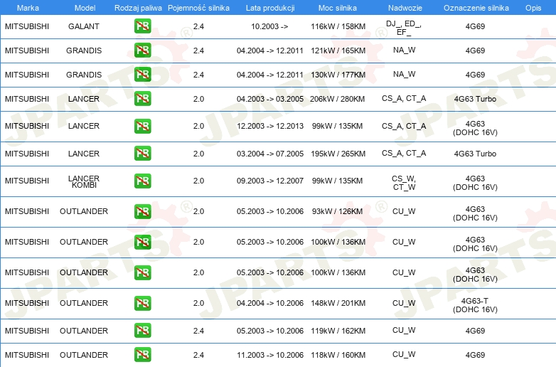This screenshot has height=367, width=556.
Task: Click the fuel icon for LANCER 206kW row
Action: tap(142, 99)
